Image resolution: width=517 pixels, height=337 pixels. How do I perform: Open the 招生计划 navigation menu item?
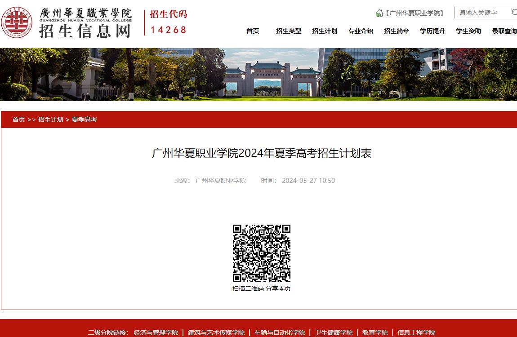click(325, 31)
